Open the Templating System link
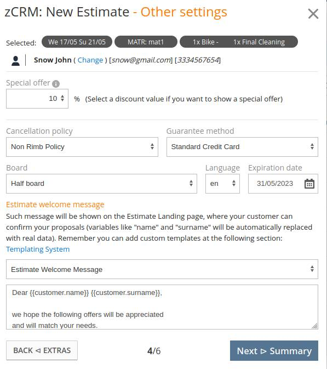 pos(38,249)
